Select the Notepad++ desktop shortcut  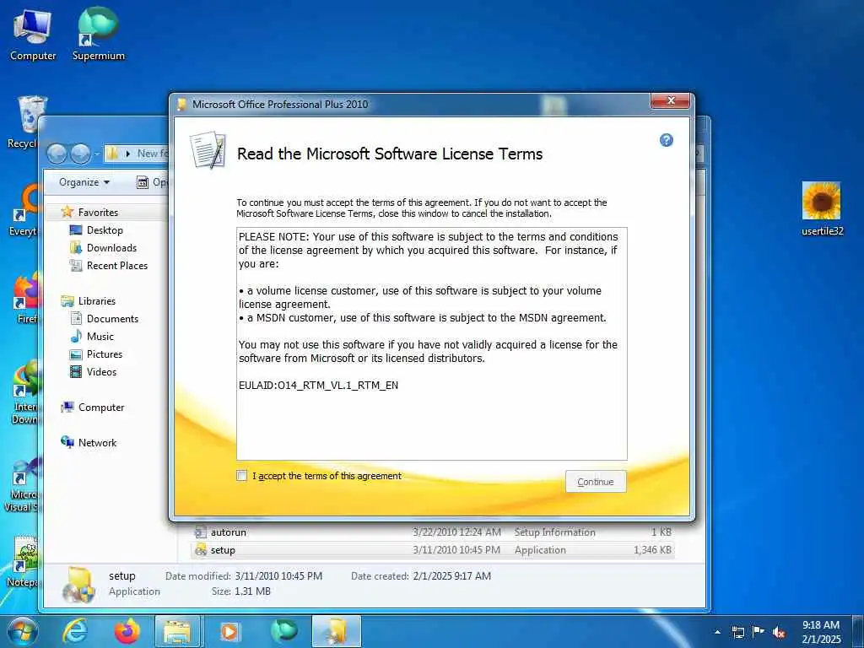coord(22,561)
